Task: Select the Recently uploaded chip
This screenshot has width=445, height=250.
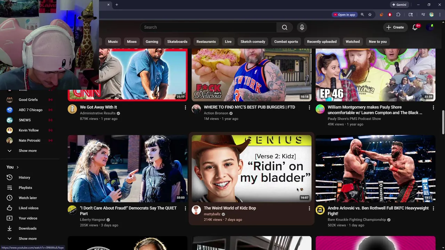Action: 322,42
